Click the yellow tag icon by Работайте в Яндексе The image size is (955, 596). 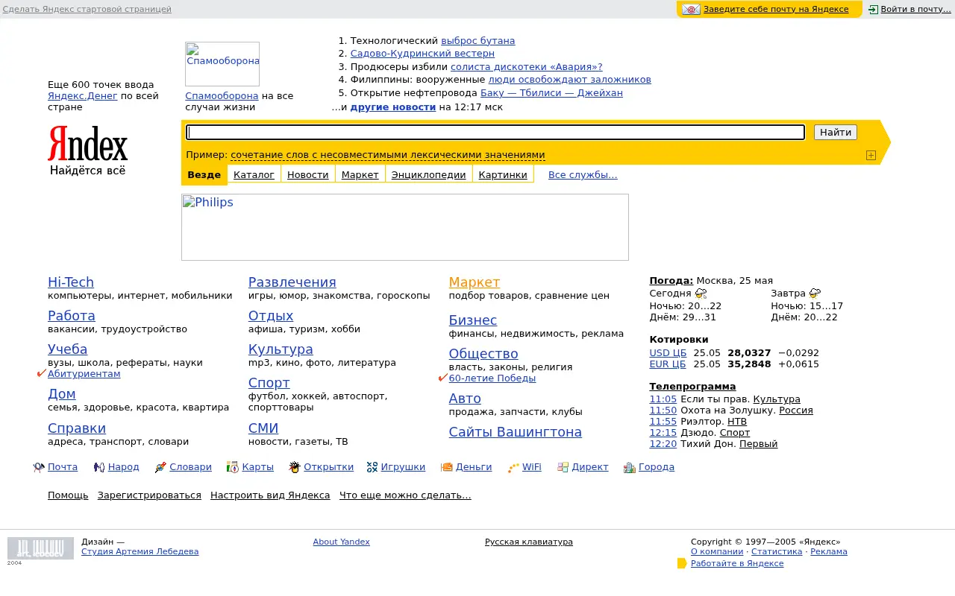682,563
